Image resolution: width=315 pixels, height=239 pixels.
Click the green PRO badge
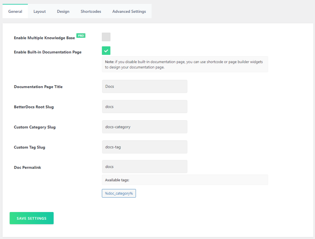[81, 36]
